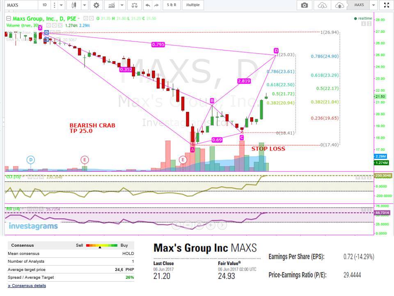394x296 pixels.
Task: Click the compare scales icon
Action: point(135,5)
